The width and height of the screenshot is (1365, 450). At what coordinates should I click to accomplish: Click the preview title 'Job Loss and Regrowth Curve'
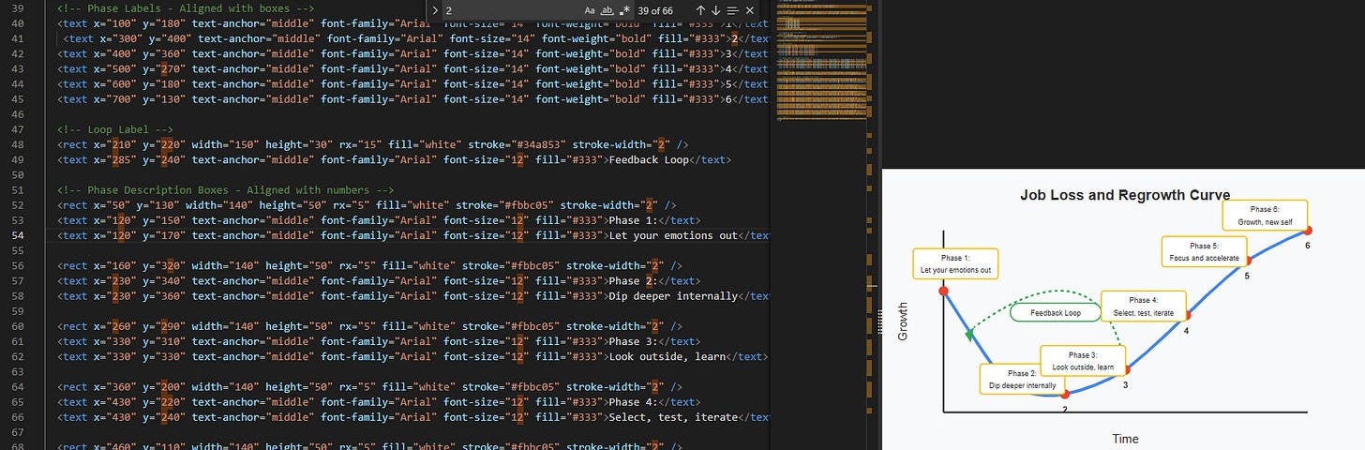[1125, 195]
